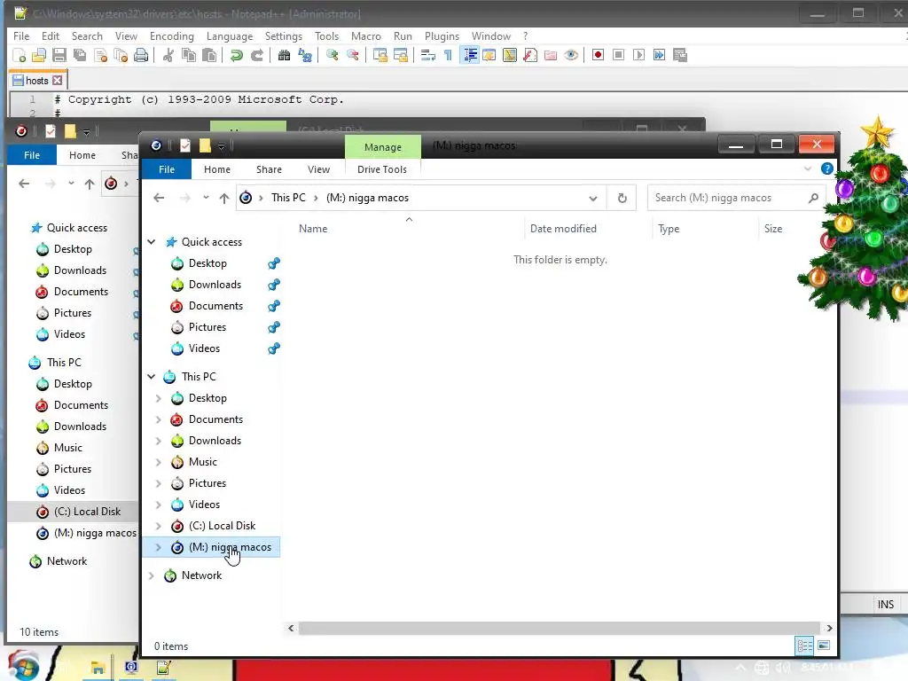The height and width of the screenshot is (681, 908).
Task: Toggle Show all characters pilcrow icon
Action: (x=448, y=55)
